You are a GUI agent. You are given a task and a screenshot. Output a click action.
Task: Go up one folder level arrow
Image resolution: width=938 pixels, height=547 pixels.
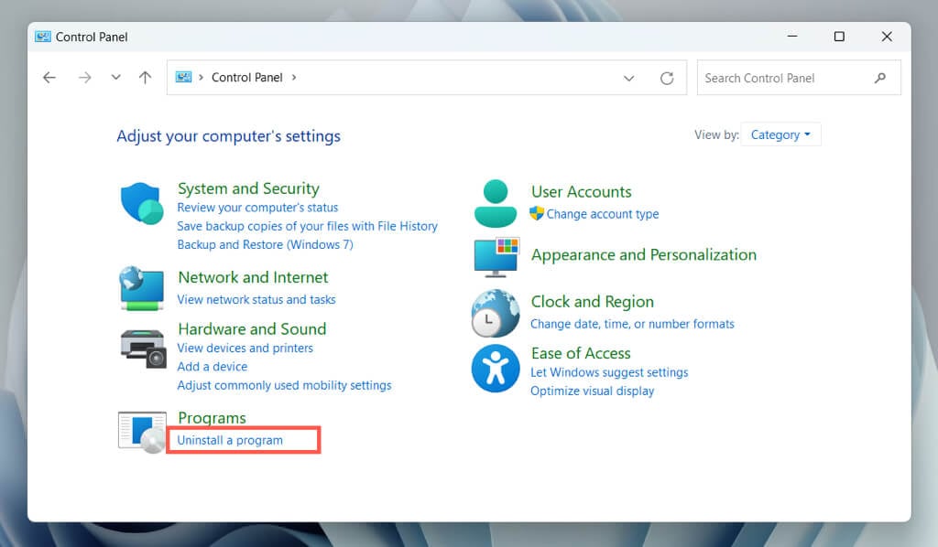click(145, 78)
